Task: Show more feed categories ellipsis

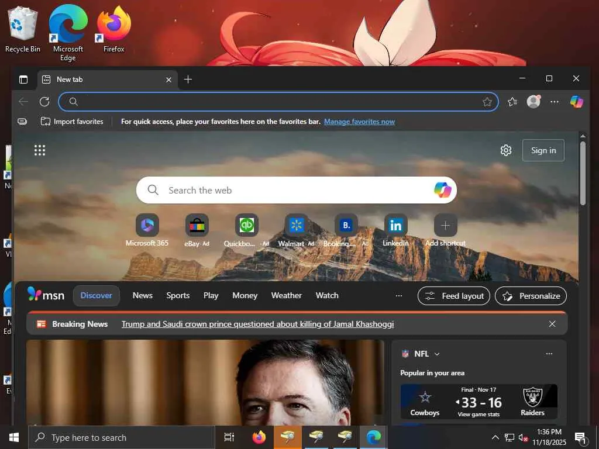Action: tap(399, 295)
